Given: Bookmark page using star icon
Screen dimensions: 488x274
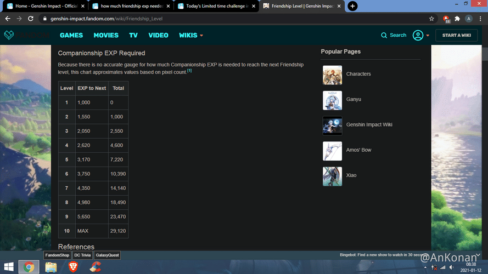Looking at the screenshot, I should coord(431,19).
